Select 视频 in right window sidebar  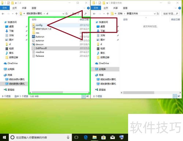(102, 49)
